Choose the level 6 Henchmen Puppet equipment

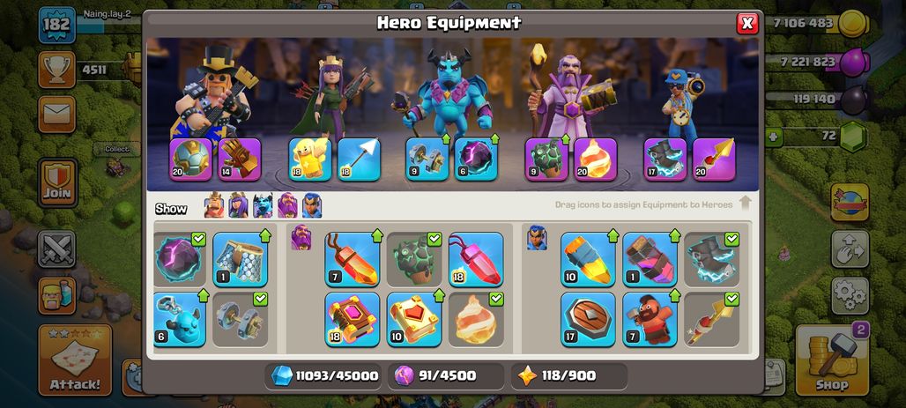(x=180, y=319)
